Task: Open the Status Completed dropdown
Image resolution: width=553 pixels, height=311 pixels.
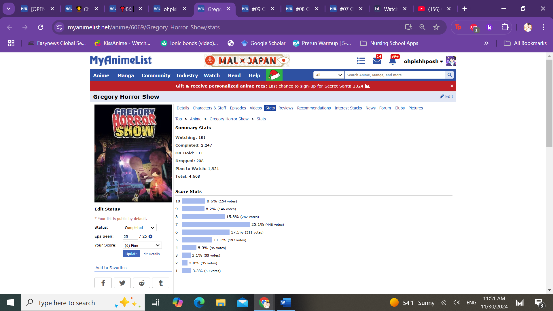Action: [139, 227]
